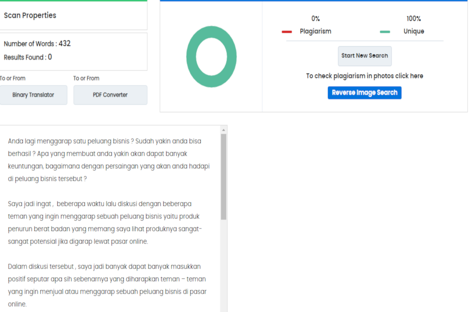Open the PDF Converter tool
Screen dimensions: 469x312
point(110,95)
